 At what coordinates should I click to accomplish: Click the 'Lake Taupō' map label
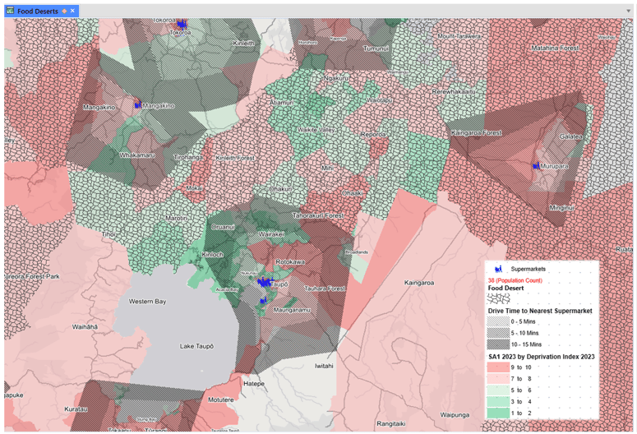pos(196,346)
